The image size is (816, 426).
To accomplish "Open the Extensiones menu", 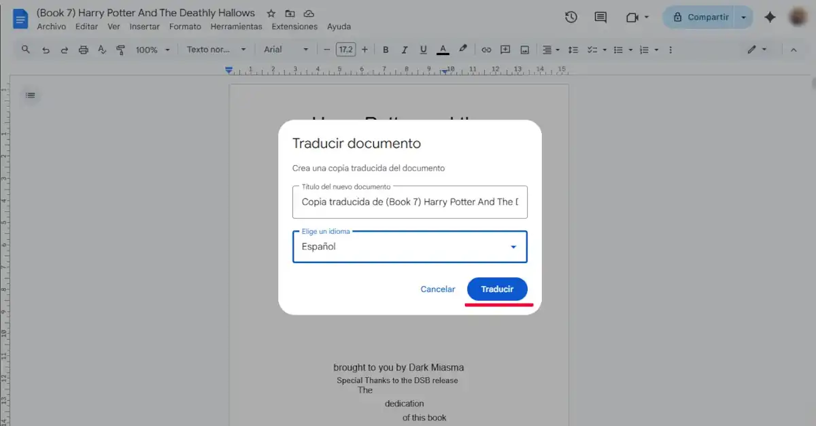I will (x=294, y=26).
